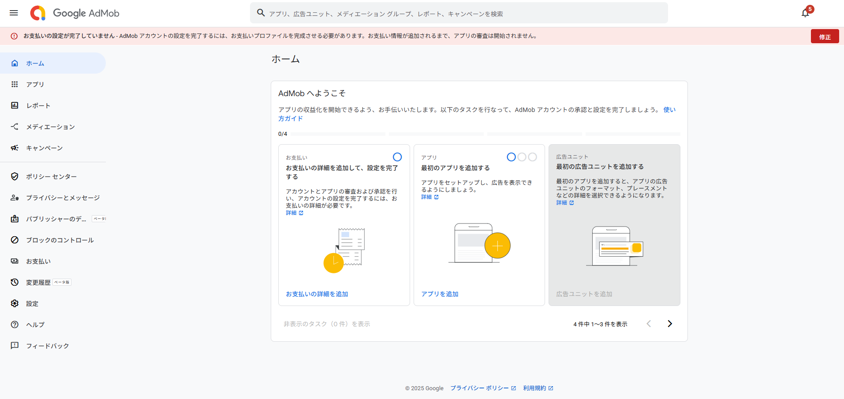Image resolution: width=844 pixels, height=399 pixels.
Task: Open the hamburger main menu
Action: pos(14,13)
